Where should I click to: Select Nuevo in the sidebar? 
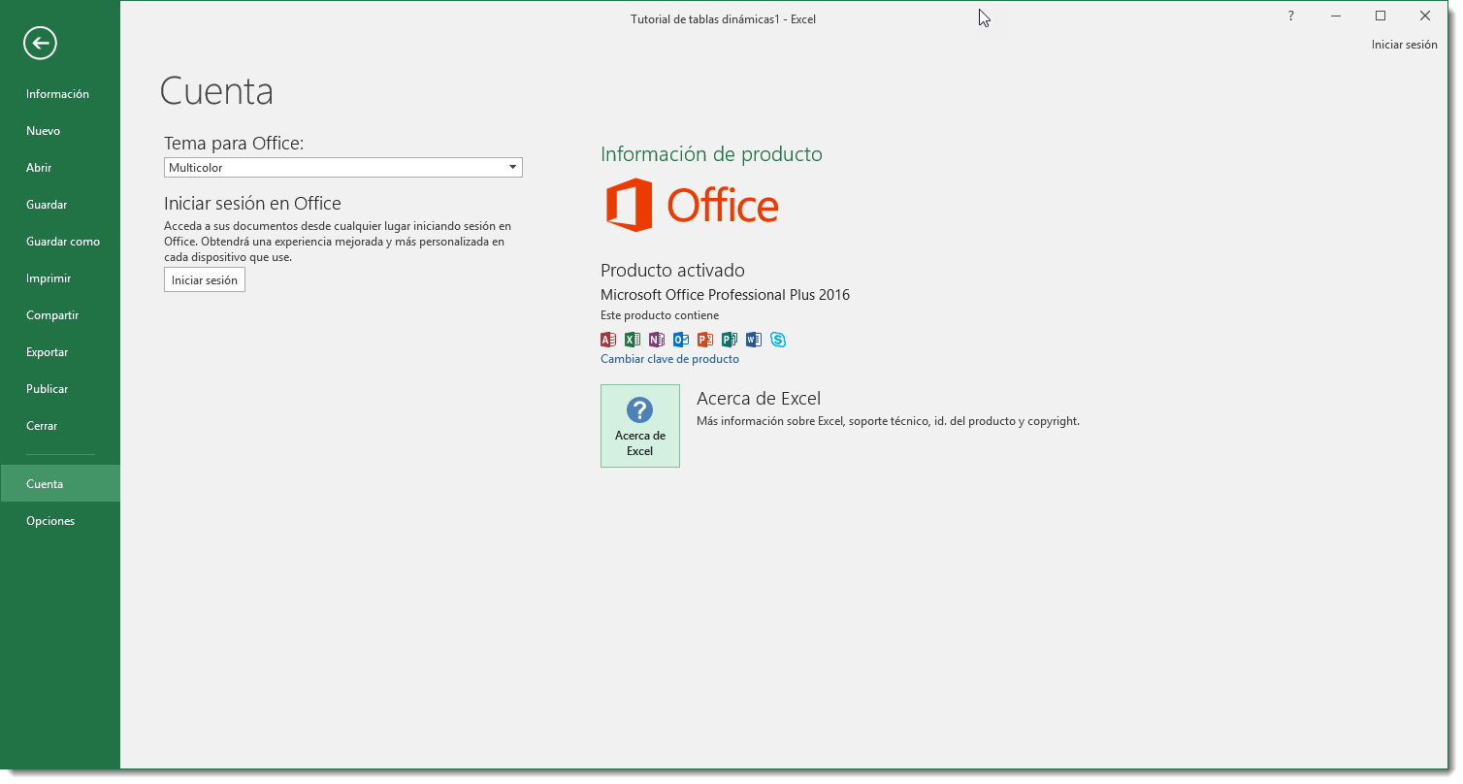(60, 131)
